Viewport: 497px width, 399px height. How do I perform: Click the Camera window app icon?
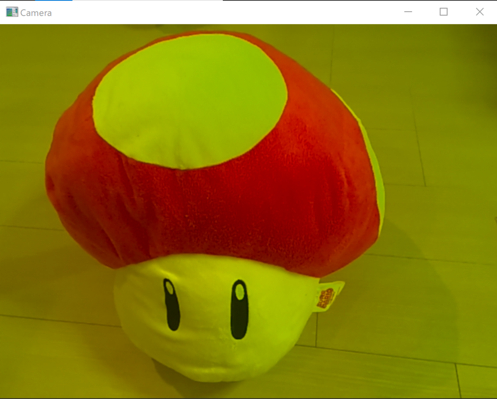(x=12, y=12)
